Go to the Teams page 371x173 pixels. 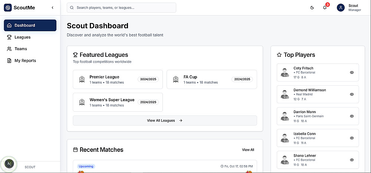(x=20, y=49)
